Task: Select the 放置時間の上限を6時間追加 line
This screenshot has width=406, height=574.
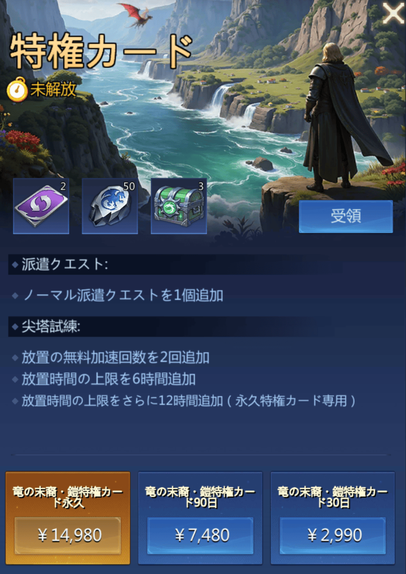Action: coord(109,379)
